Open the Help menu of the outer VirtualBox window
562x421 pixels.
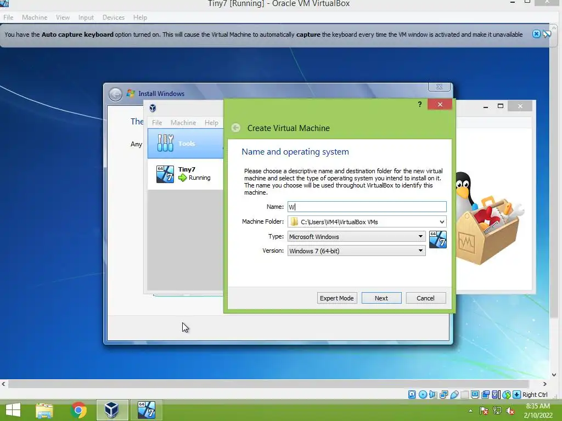(140, 17)
